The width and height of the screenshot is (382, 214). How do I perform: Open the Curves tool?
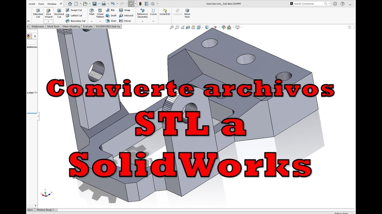(x=153, y=12)
